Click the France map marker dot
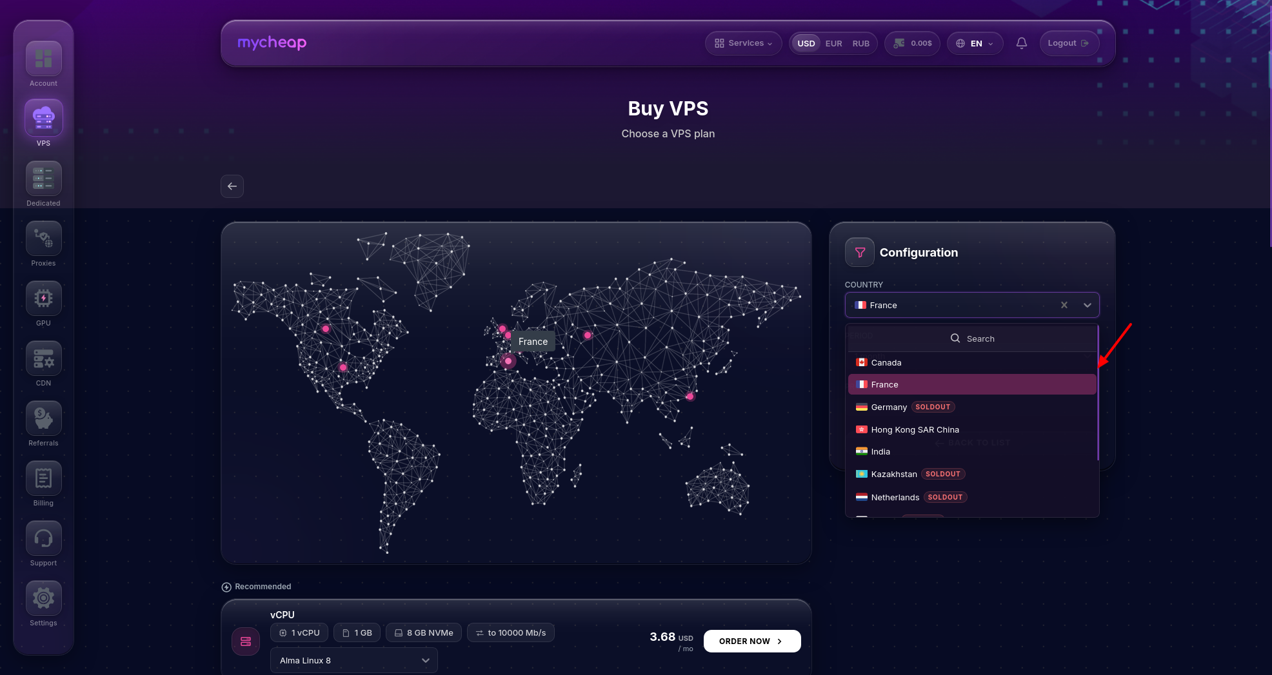This screenshot has height=675, width=1272. pyautogui.click(x=508, y=361)
